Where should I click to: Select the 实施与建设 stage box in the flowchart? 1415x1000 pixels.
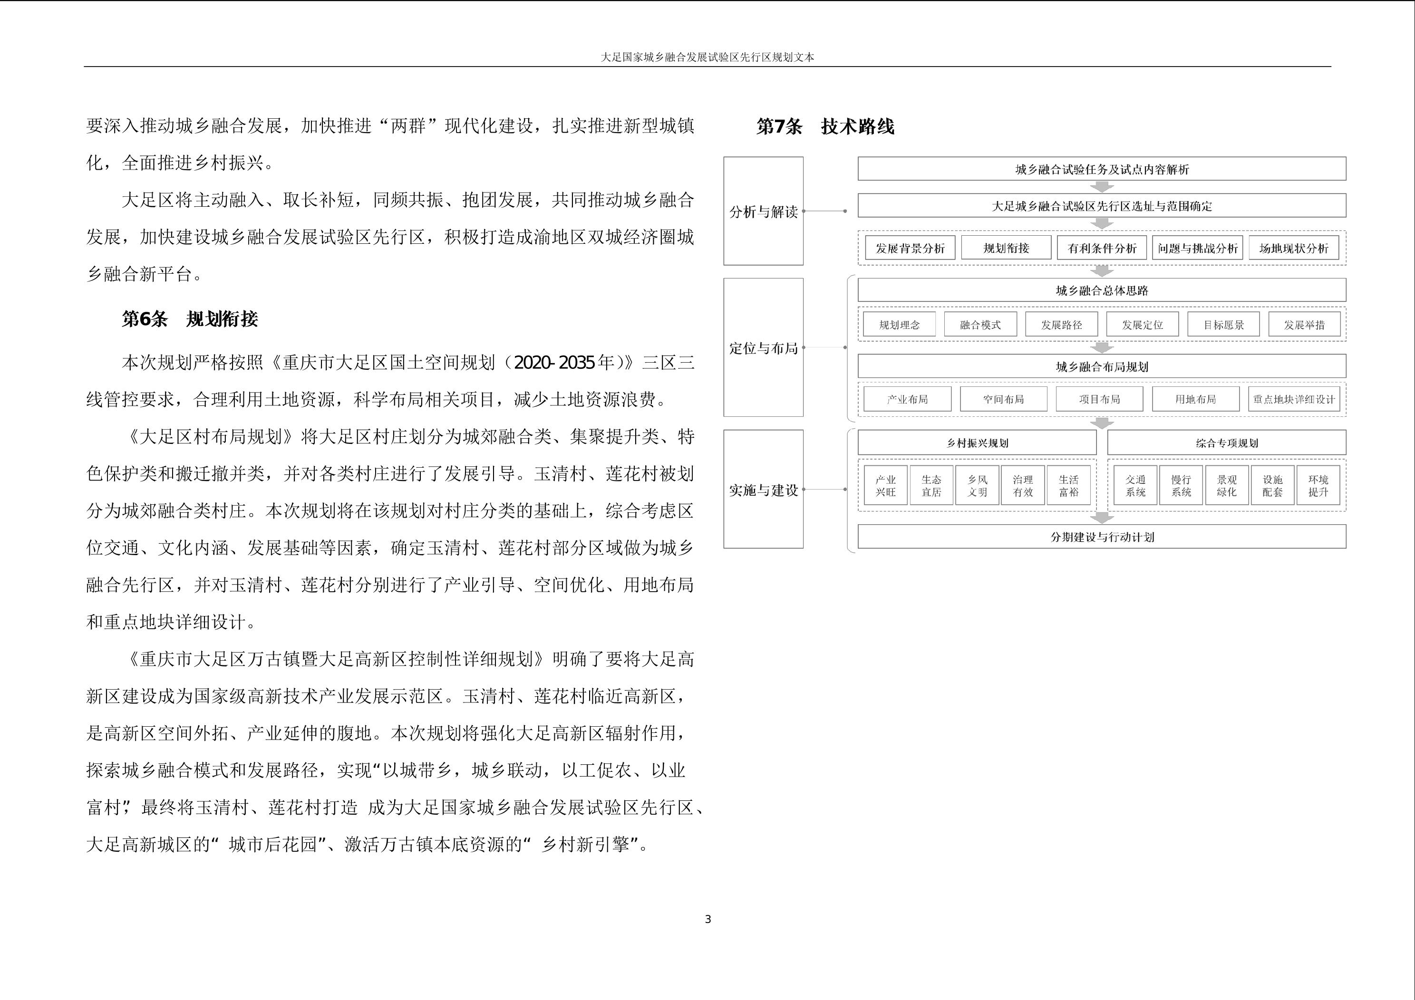click(x=763, y=489)
